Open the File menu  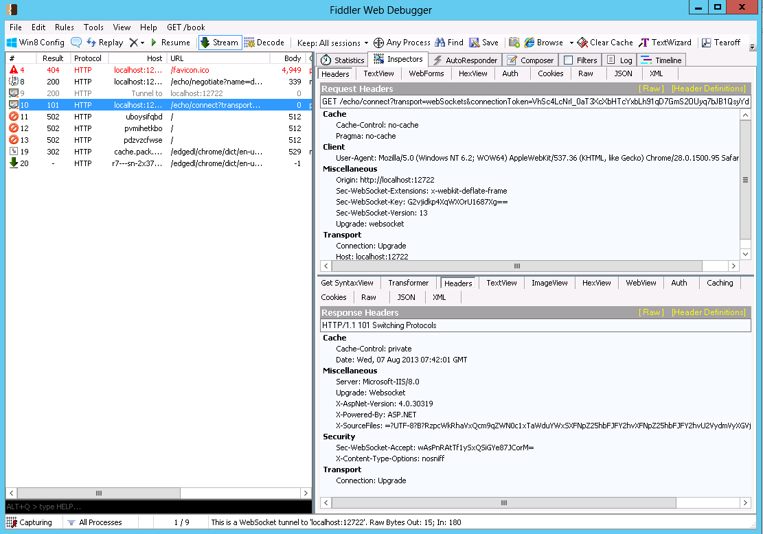(x=16, y=27)
